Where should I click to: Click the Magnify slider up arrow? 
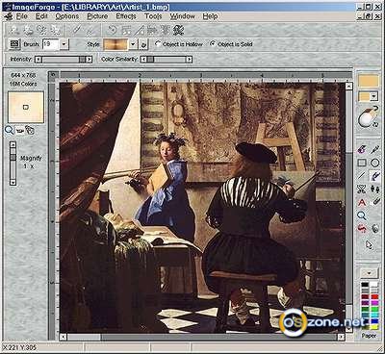(x=13, y=145)
